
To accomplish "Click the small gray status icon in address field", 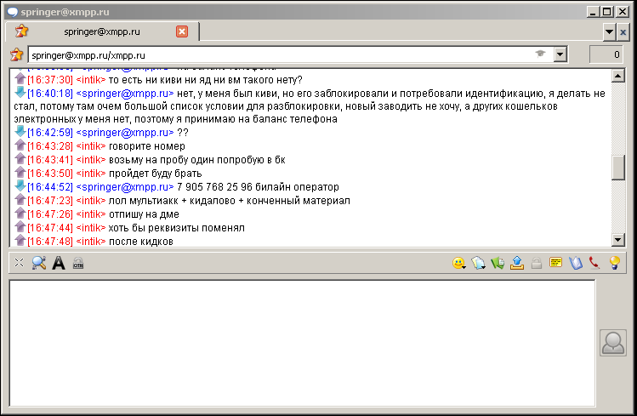I will (x=540, y=54).
